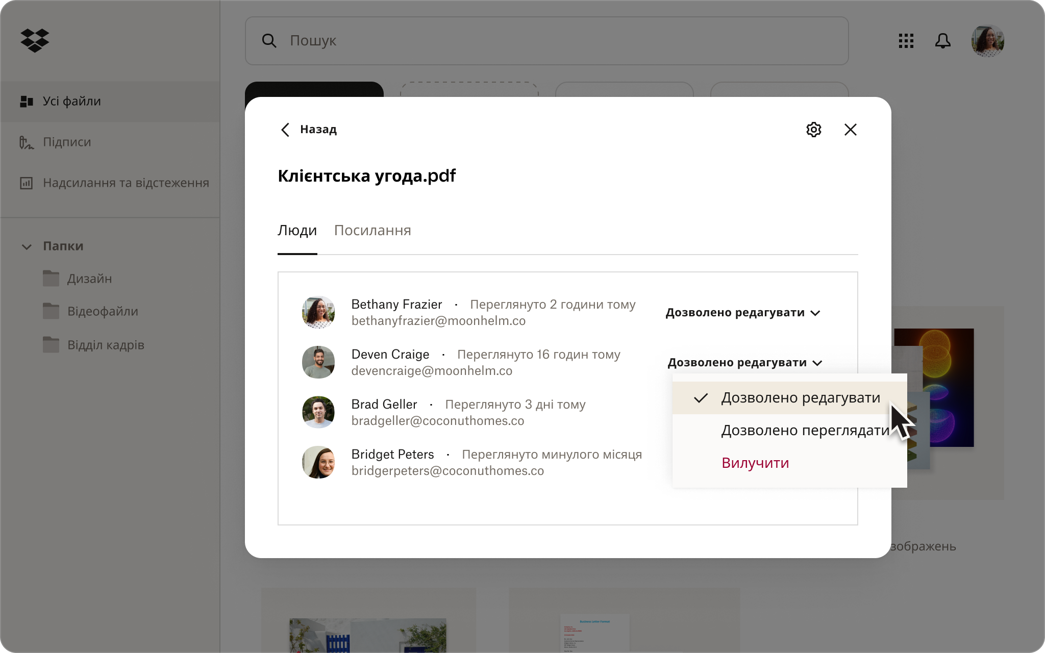This screenshot has width=1045, height=653.
Task: Click the Відділ кадрів folder icon
Action: 51,344
